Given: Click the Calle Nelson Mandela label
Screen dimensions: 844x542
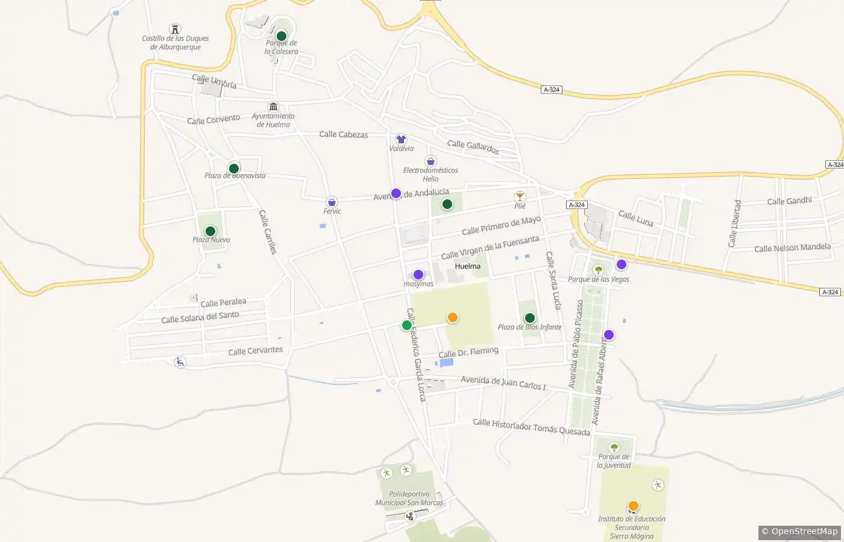Looking at the screenshot, I should tap(793, 248).
